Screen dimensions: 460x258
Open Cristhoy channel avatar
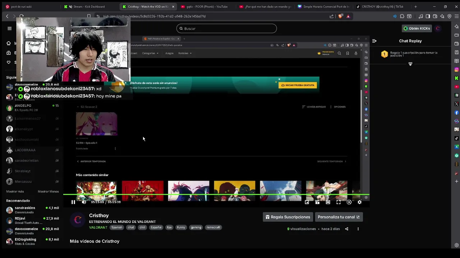pos(78,220)
